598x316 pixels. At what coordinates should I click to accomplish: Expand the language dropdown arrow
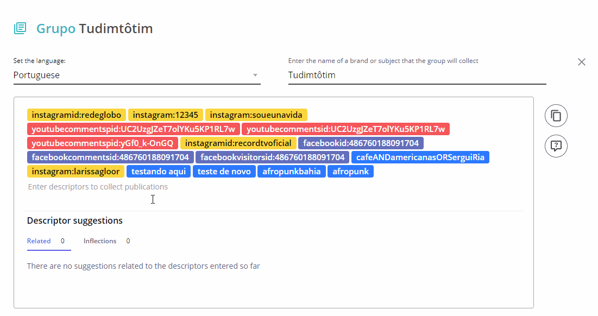click(x=255, y=75)
